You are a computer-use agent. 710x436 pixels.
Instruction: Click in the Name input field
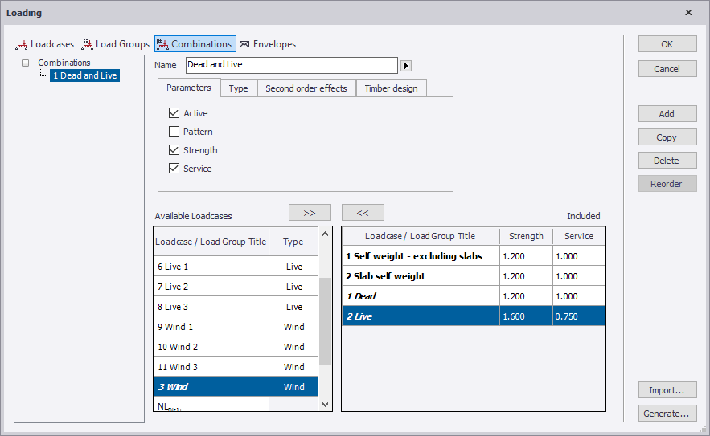coord(292,65)
